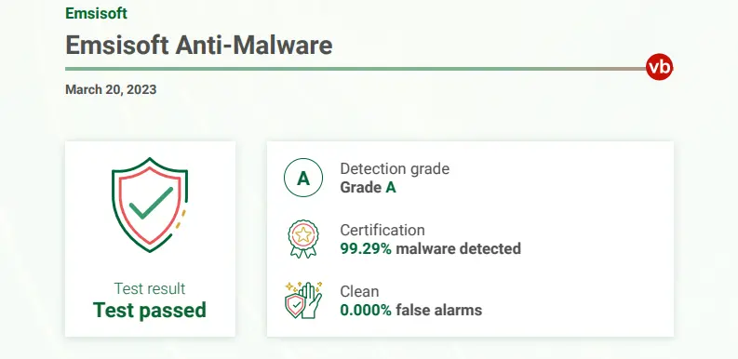Select the Clean label

(359, 291)
